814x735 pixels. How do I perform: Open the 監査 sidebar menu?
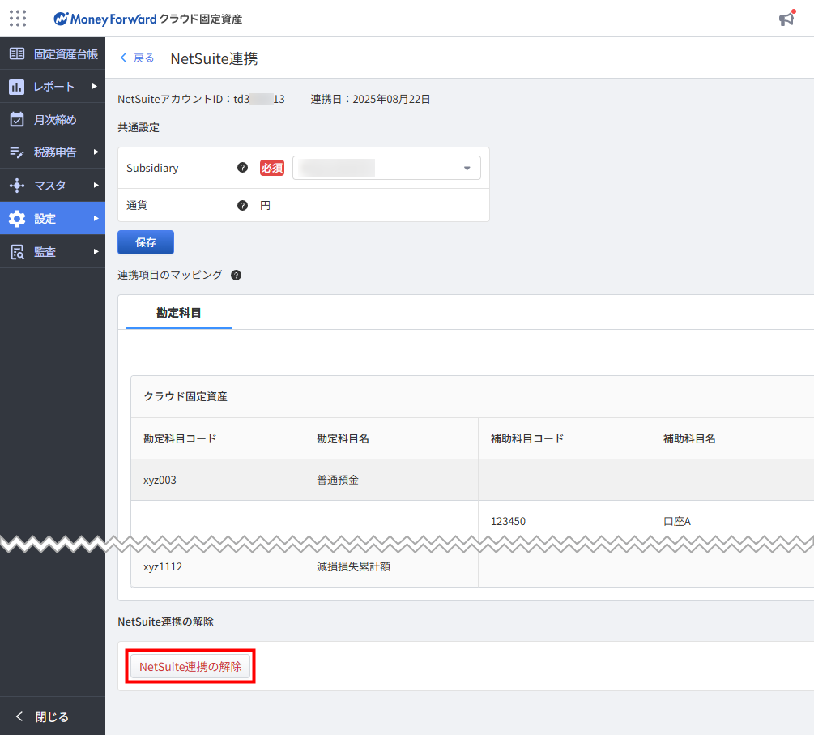[x=53, y=252]
